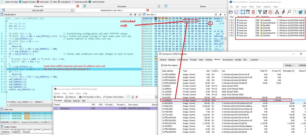
Task: Open the Hacker menu in Process Hacker
Action: (57, 93)
